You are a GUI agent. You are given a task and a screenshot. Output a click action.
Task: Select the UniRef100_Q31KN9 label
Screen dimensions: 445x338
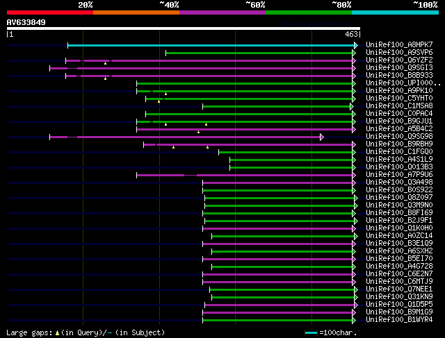point(399,297)
